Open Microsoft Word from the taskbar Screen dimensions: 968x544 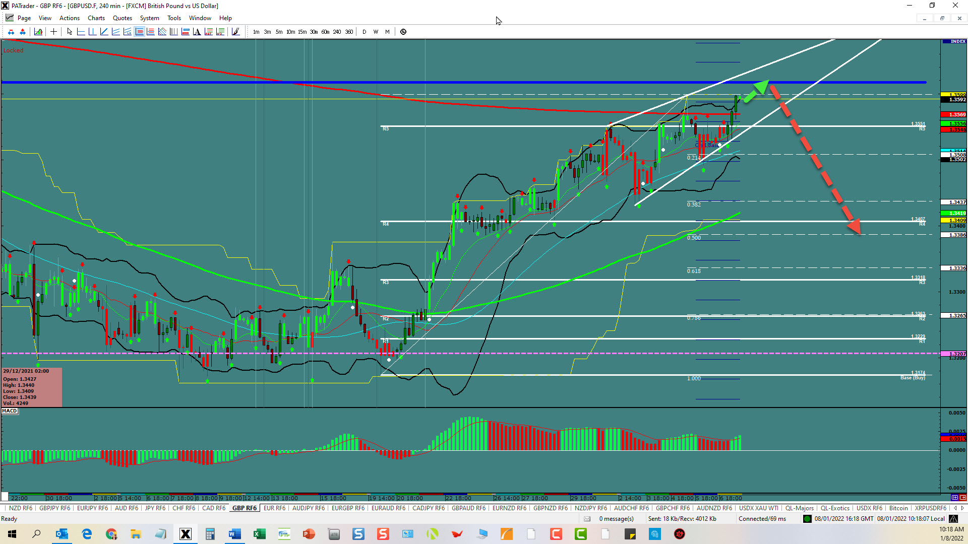tap(235, 534)
